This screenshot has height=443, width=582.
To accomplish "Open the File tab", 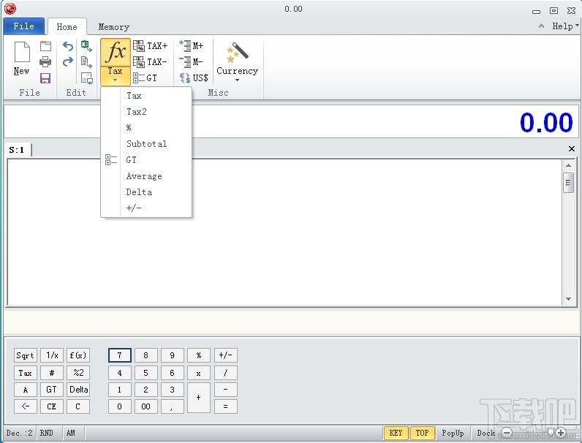I will point(23,26).
